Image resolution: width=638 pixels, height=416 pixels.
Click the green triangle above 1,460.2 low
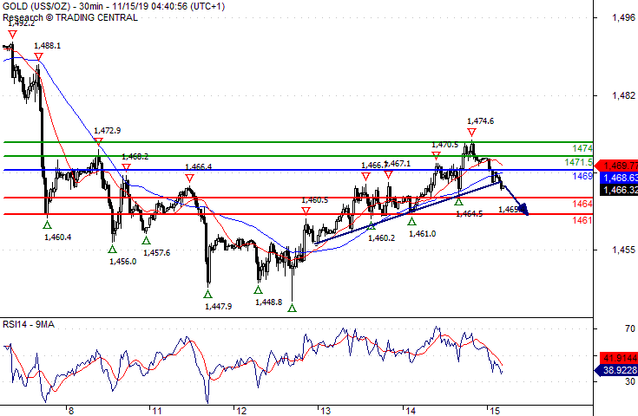pos(372,226)
